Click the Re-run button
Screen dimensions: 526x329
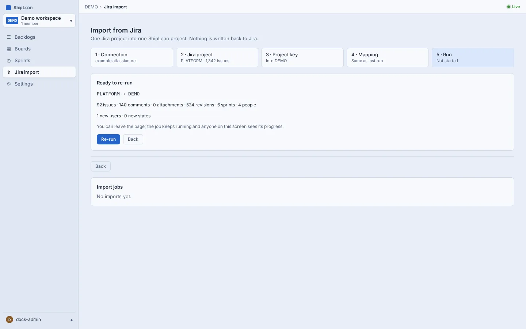pos(108,139)
